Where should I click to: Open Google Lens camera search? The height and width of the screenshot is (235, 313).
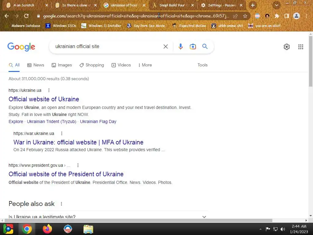tap(193, 47)
